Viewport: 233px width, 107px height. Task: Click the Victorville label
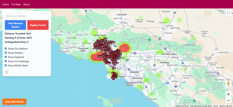[169, 26]
